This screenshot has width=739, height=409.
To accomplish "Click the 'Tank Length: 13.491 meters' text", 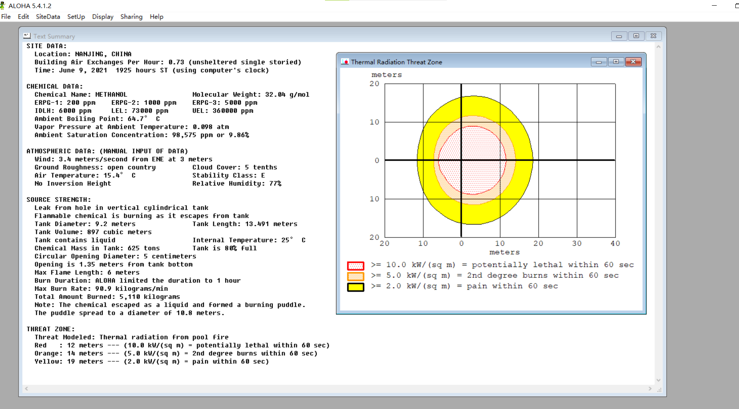I will (245, 224).
